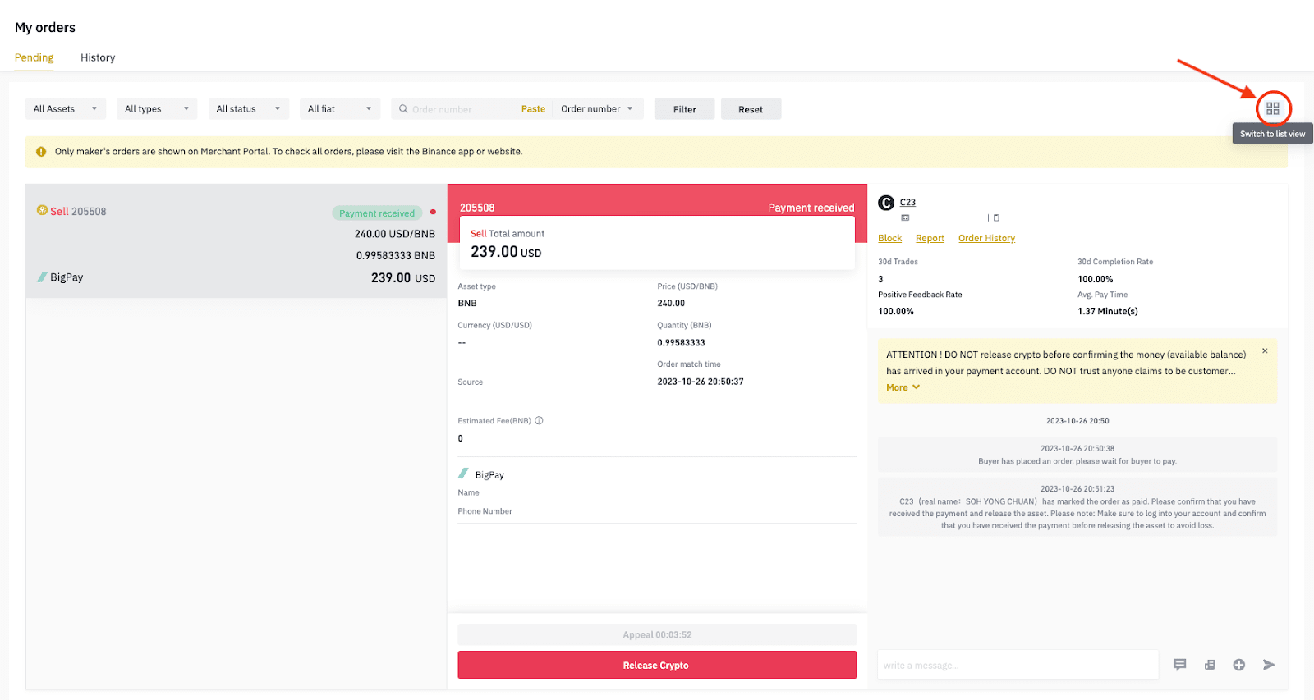Click the warning icon in maker's notice
The height and width of the screenshot is (700, 1314).
41,152
